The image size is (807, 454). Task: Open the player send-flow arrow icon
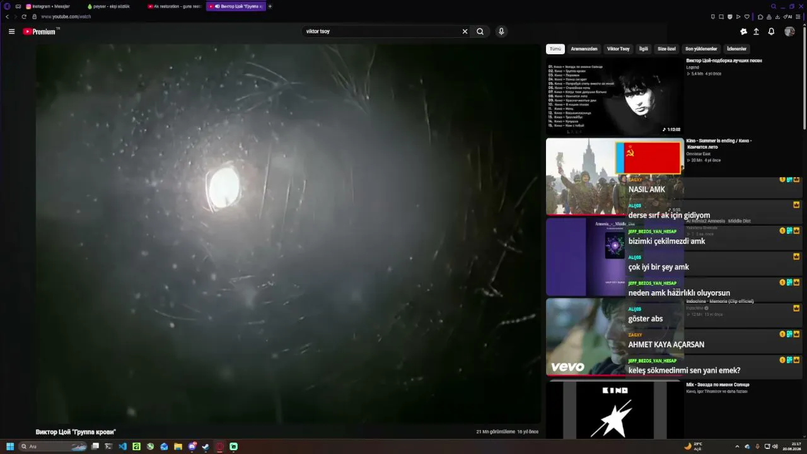pos(738,16)
